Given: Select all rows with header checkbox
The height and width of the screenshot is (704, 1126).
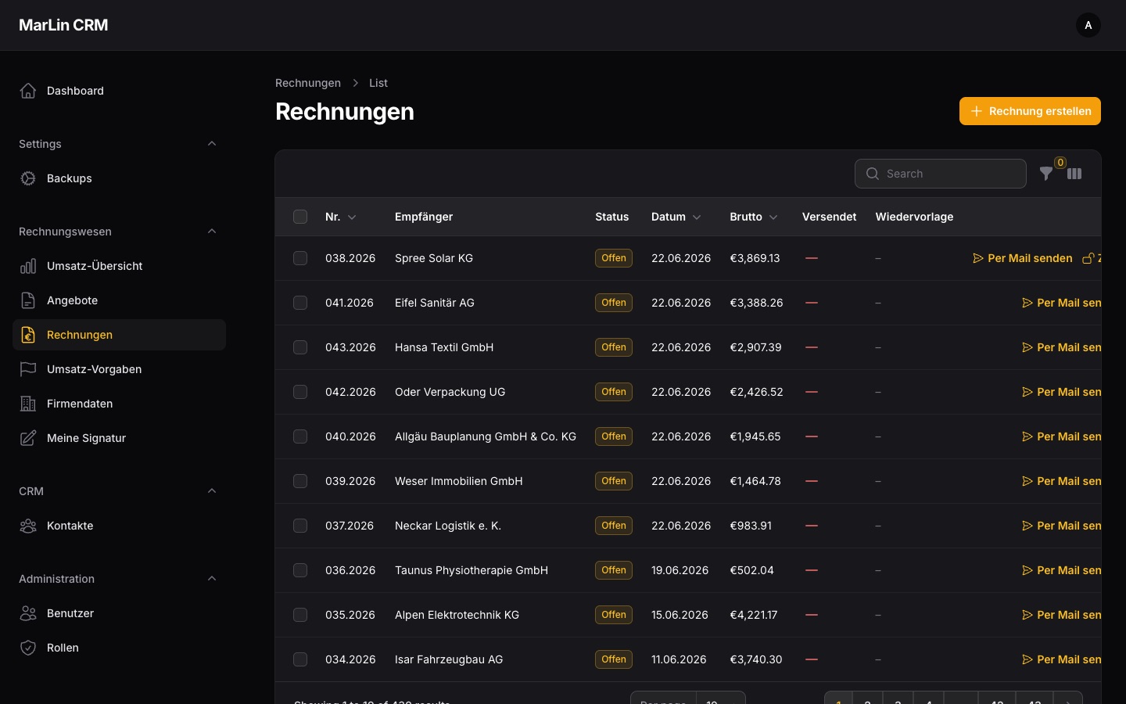Looking at the screenshot, I should click(300, 217).
